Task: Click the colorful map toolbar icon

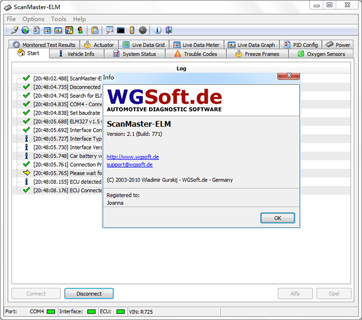Action: point(69,30)
